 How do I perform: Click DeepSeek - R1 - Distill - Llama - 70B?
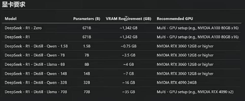coord(36,92)
